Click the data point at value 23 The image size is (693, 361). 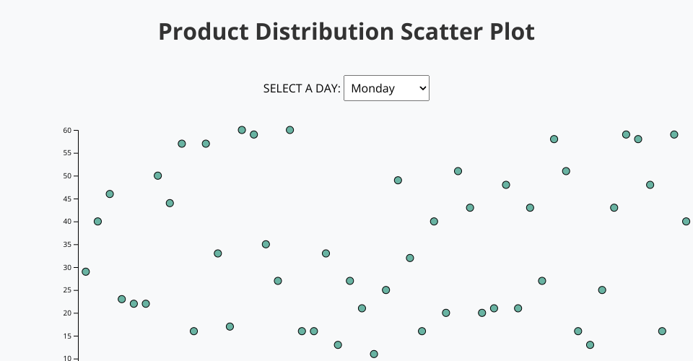click(122, 299)
